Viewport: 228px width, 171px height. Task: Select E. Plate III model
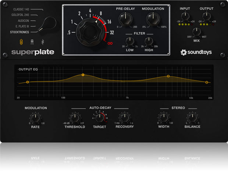click(x=22, y=26)
